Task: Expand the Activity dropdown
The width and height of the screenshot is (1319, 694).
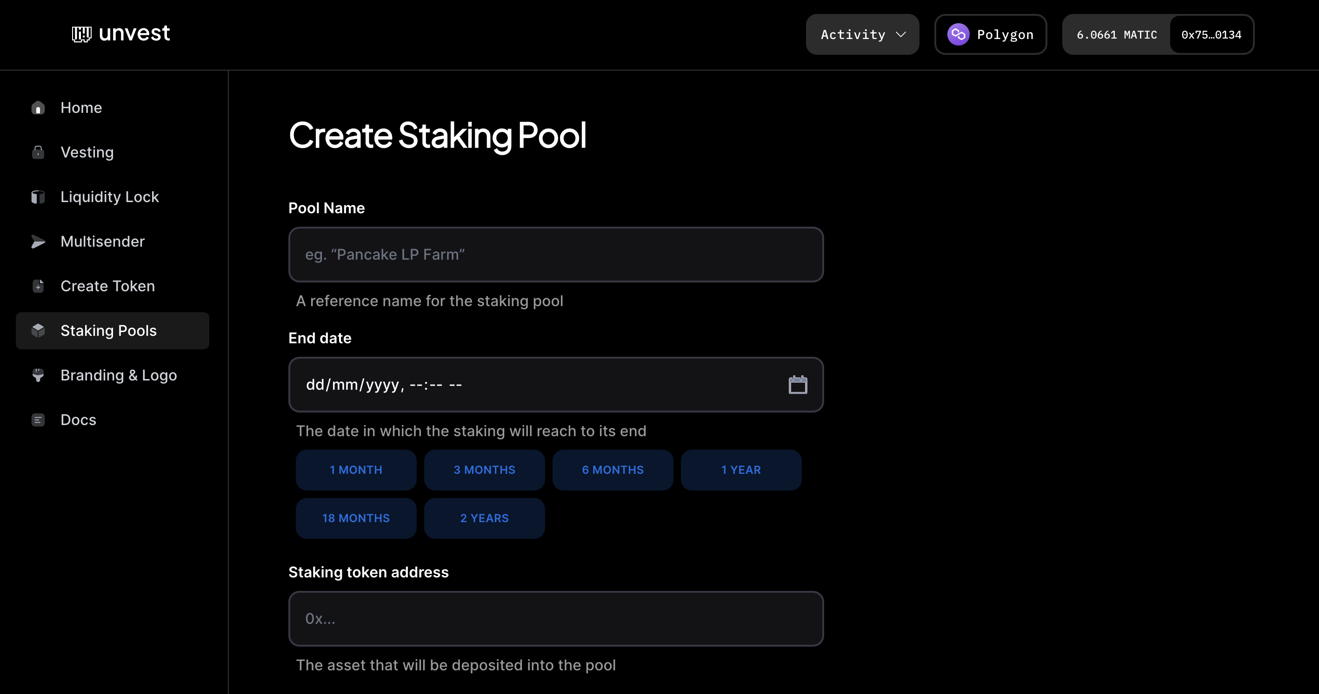Action: 862,34
